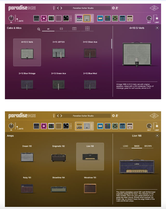Image resolution: width=166 pixels, height=209 pixels.
Task: Open preset name dropdown in the purple window
Action: (87, 8)
